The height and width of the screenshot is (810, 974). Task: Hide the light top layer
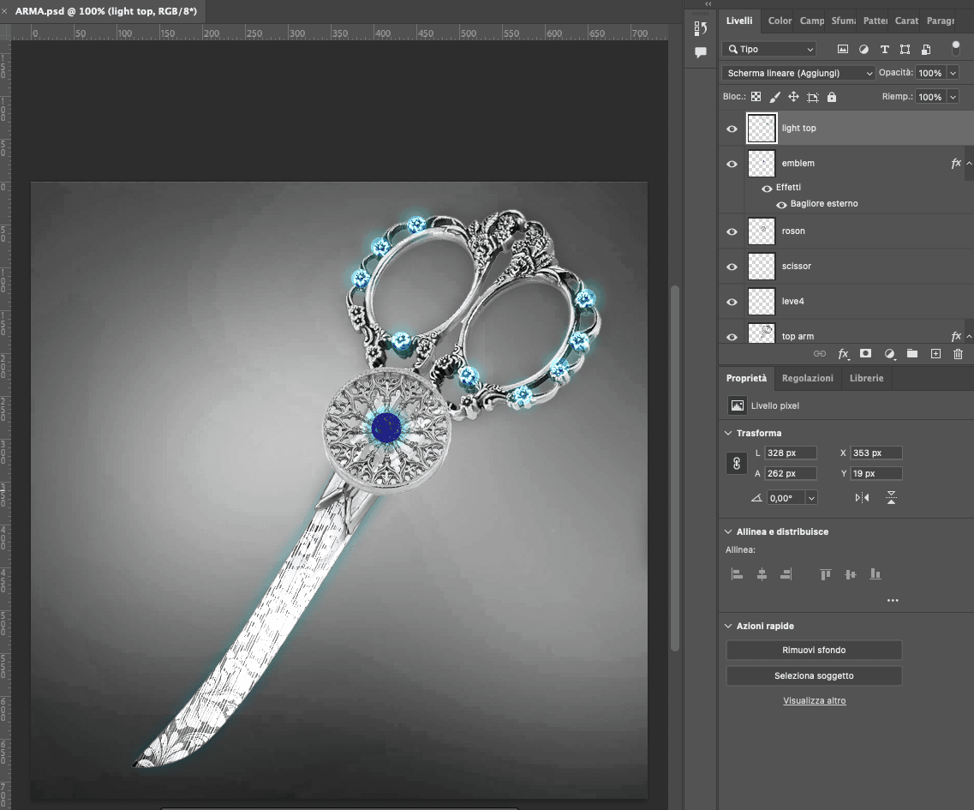(732, 129)
